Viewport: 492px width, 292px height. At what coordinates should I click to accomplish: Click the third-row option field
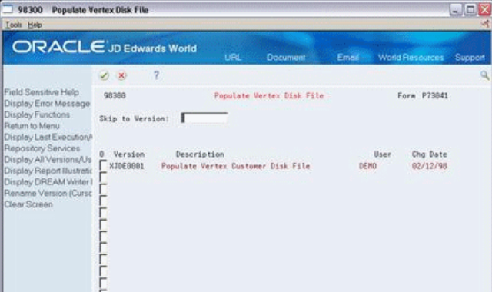pos(103,189)
